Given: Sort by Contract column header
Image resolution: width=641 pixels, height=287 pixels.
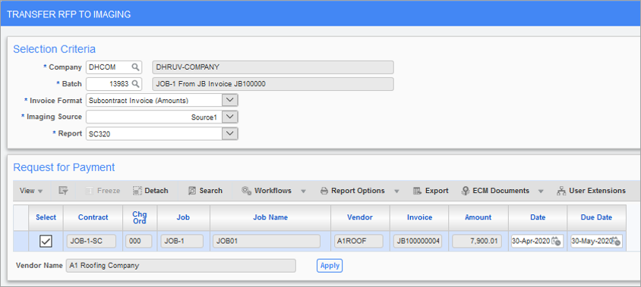Looking at the screenshot, I should click(x=93, y=217).
